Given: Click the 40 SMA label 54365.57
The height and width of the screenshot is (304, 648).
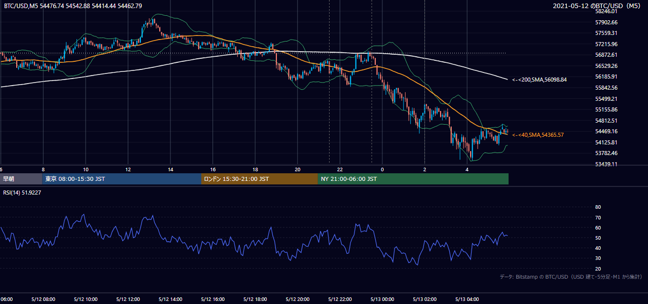Looking at the screenshot, I should pos(538,135).
